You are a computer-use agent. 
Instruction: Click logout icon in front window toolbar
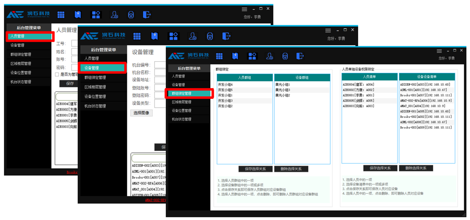point(300,56)
